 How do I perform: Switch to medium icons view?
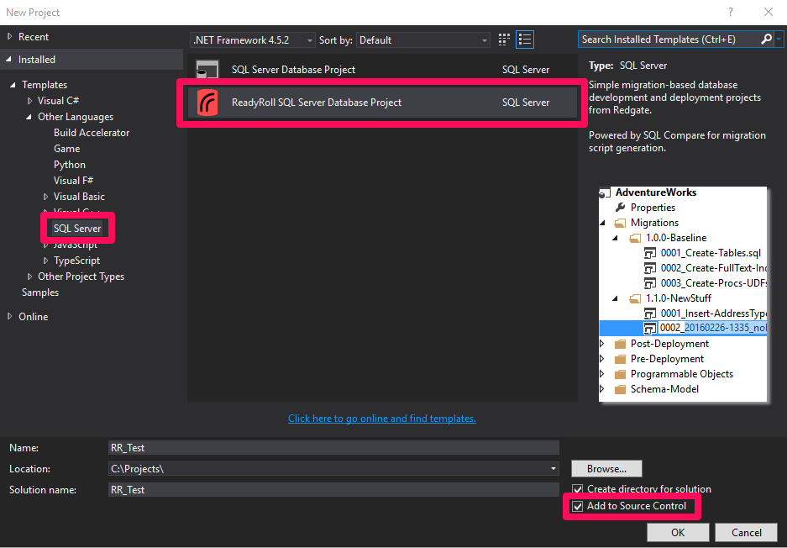[504, 40]
